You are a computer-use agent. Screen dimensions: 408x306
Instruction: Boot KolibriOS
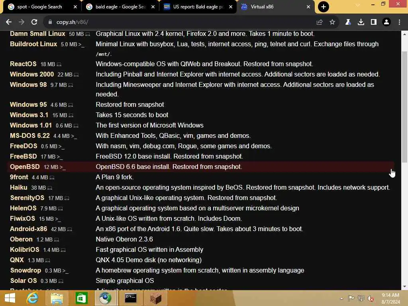click(24, 250)
